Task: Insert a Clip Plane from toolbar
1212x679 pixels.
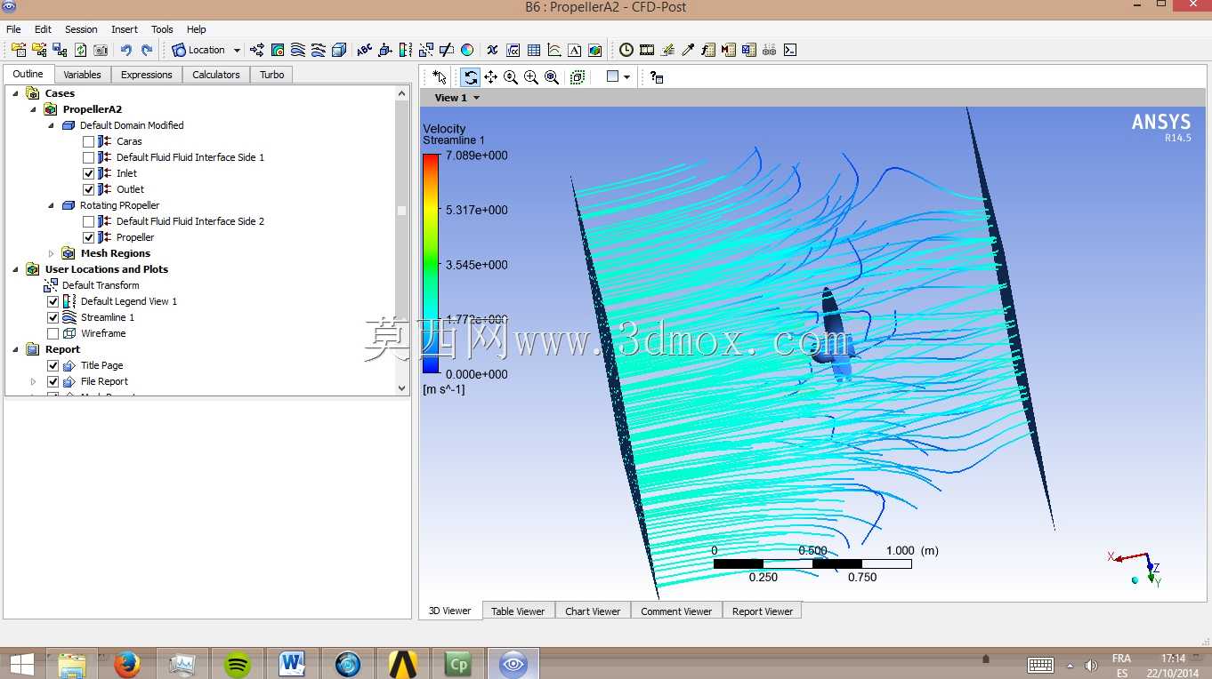Action: pos(447,50)
